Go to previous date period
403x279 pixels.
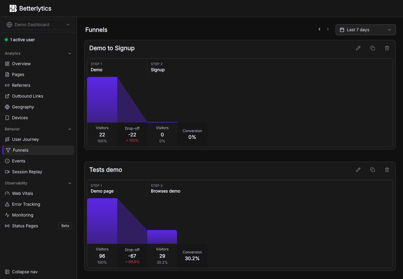click(x=319, y=29)
